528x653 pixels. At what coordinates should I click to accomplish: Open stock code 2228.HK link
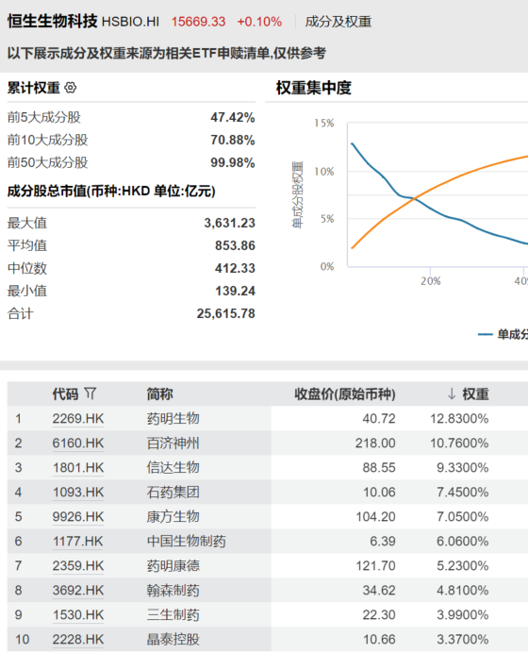[x=78, y=639]
